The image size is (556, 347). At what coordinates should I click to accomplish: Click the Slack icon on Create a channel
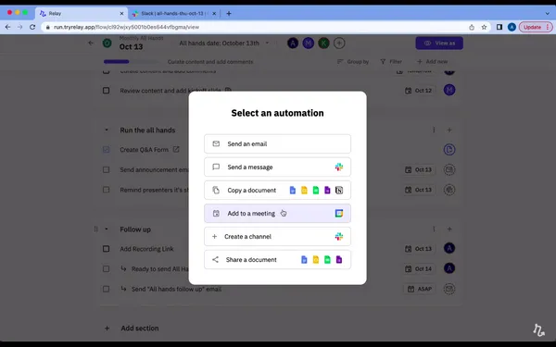[339, 236]
